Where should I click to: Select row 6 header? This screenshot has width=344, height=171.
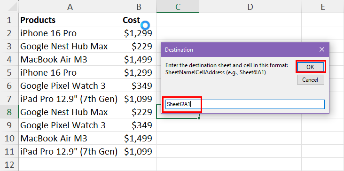pos(9,85)
